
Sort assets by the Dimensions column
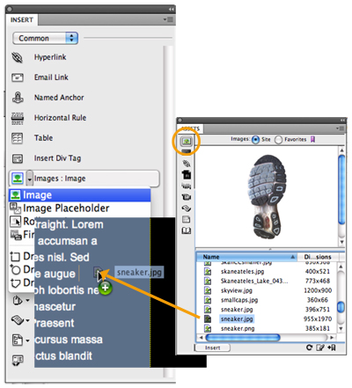[318, 257]
